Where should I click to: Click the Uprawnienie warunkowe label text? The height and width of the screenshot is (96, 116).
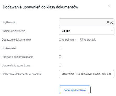16,65
